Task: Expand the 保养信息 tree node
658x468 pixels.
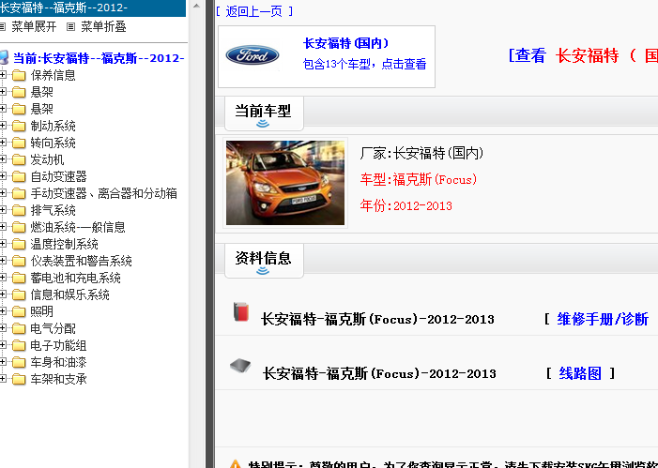Action: 3,75
